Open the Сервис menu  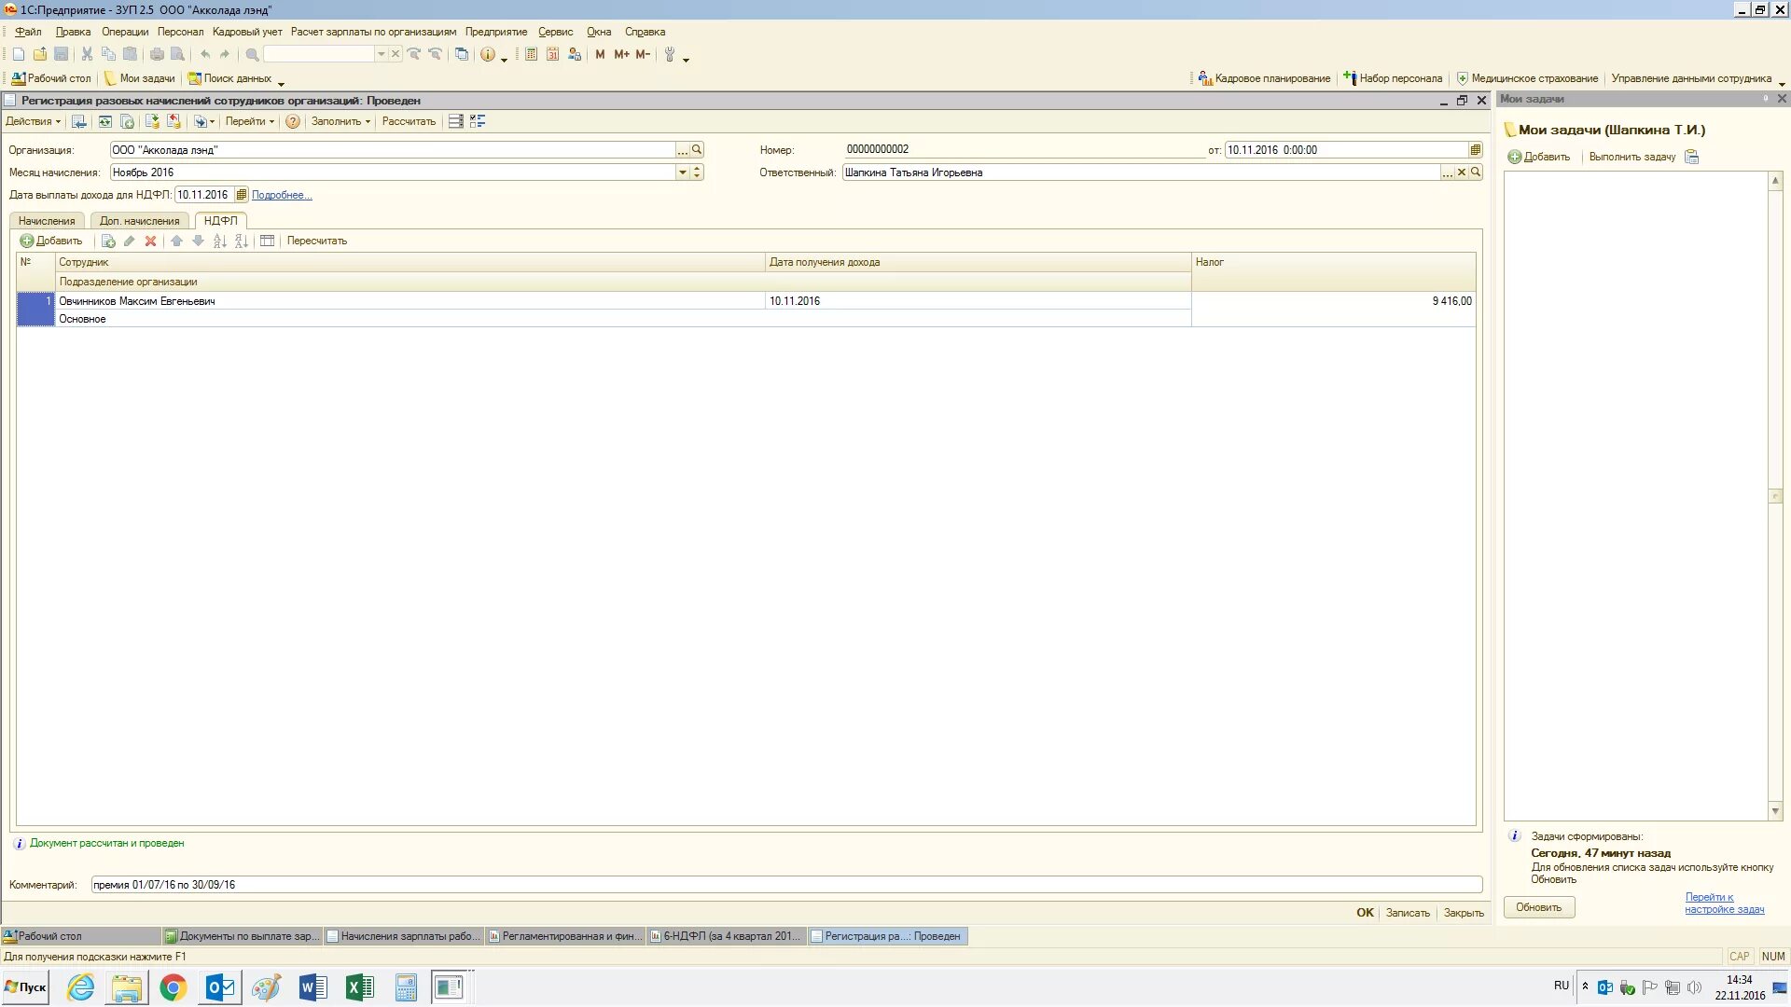[555, 32]
